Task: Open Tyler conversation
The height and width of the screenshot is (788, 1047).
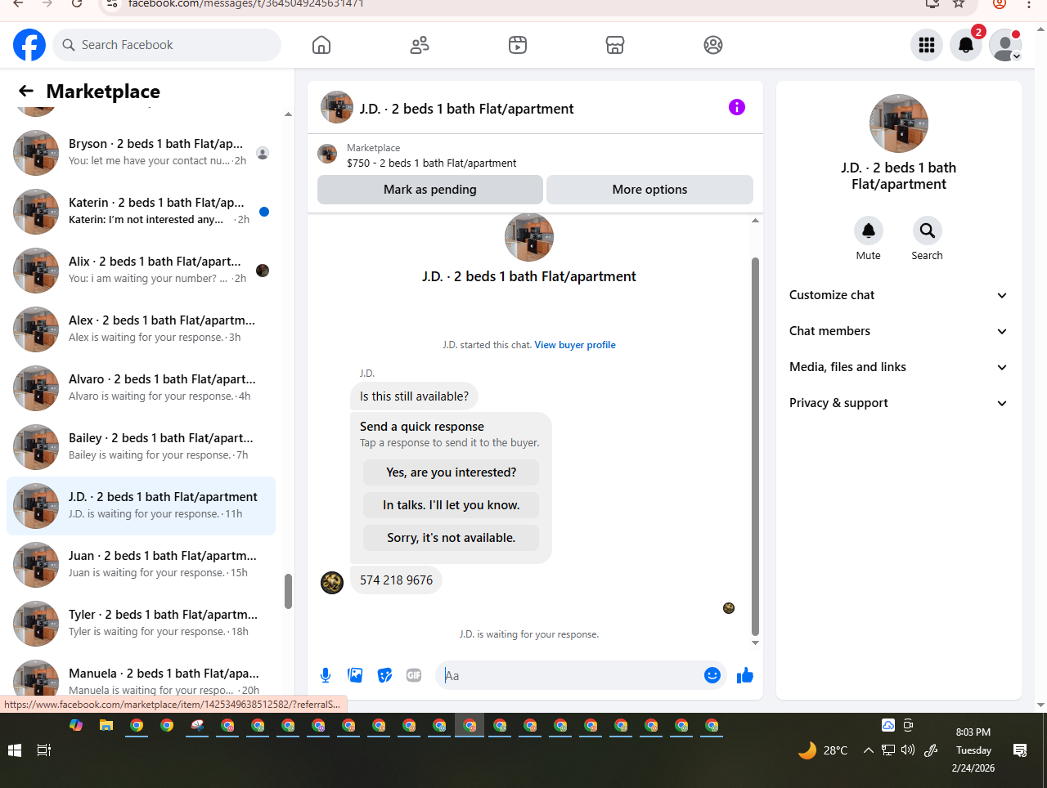Action: [142, 624]
